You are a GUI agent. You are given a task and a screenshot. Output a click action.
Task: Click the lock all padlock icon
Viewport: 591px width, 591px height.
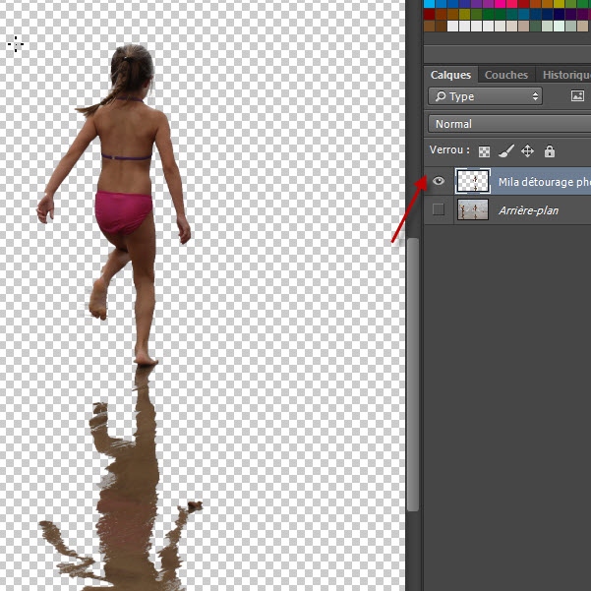pyautogui.click(x=549, y=151)
